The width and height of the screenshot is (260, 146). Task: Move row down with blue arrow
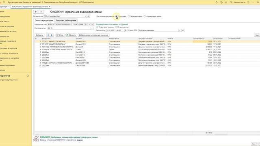pos(52,35)
